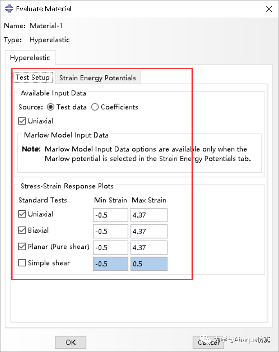Viewport: 279px width, 352px height.
Task: Click the 'Min Strain' column header
Action: point(110,200)
